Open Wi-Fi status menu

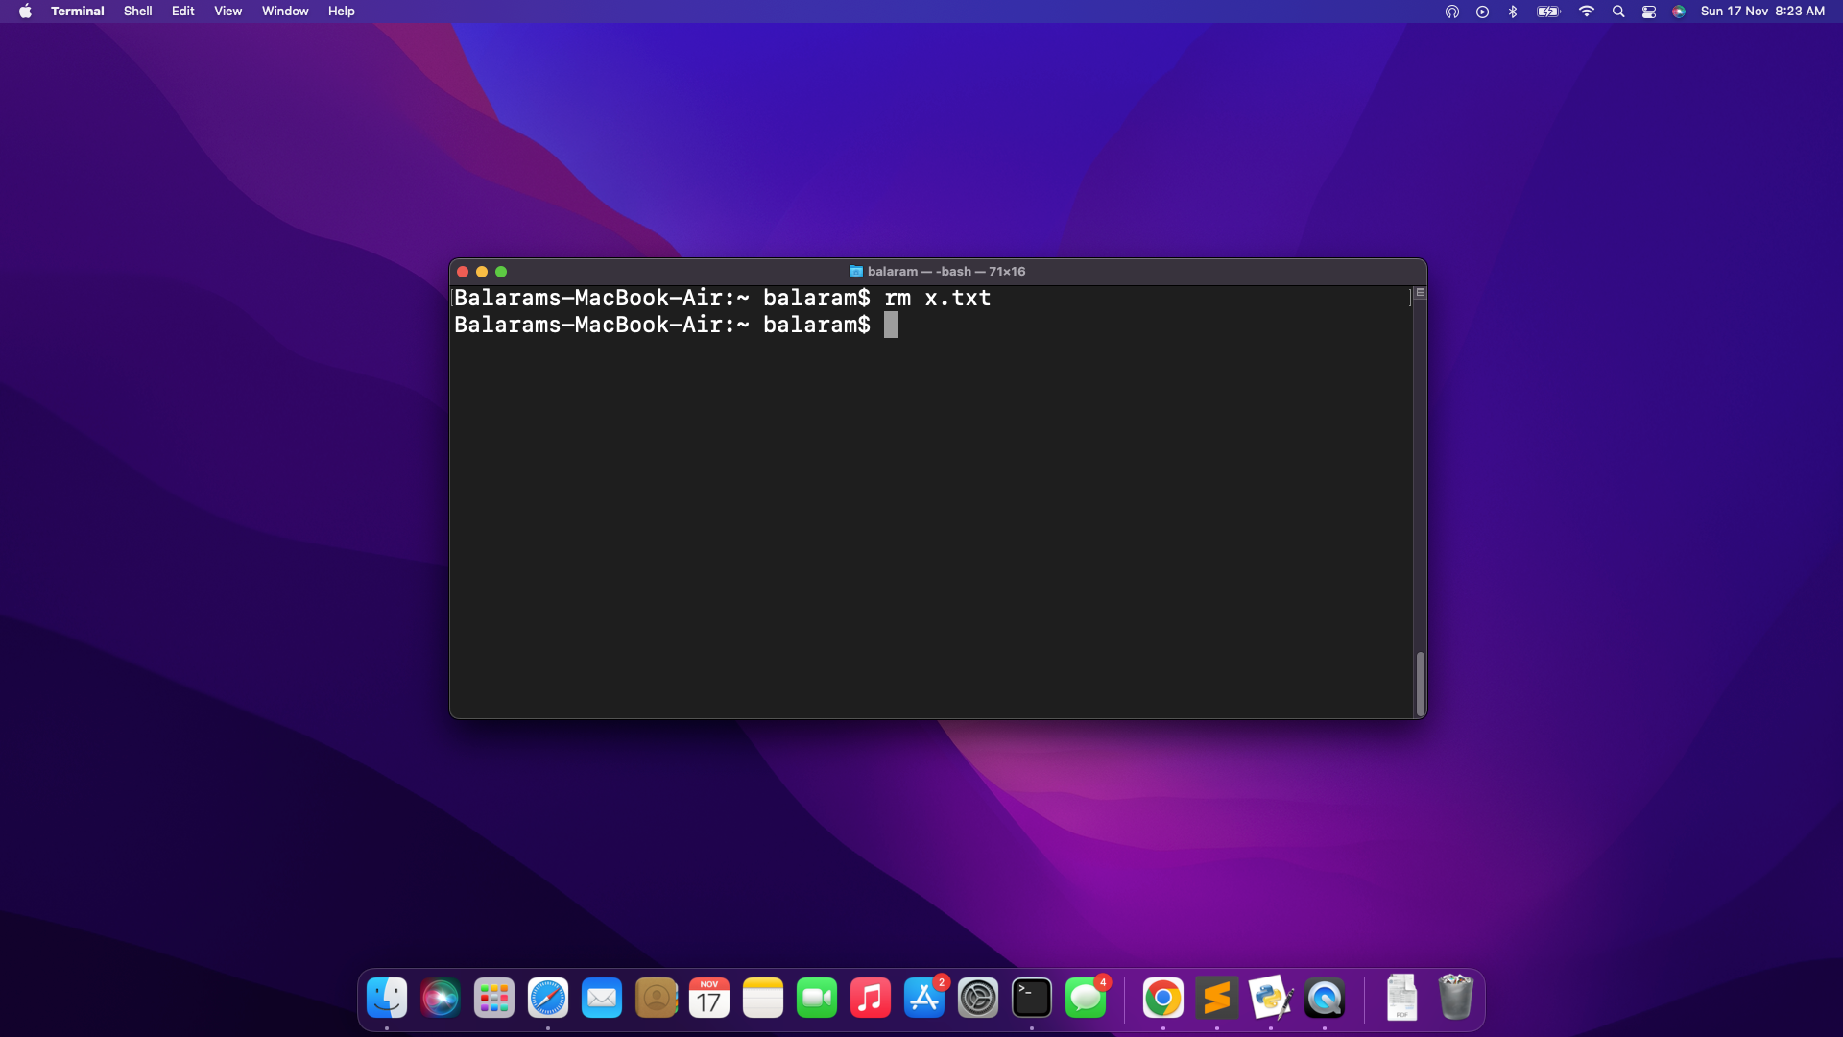tap(1587, 12)
